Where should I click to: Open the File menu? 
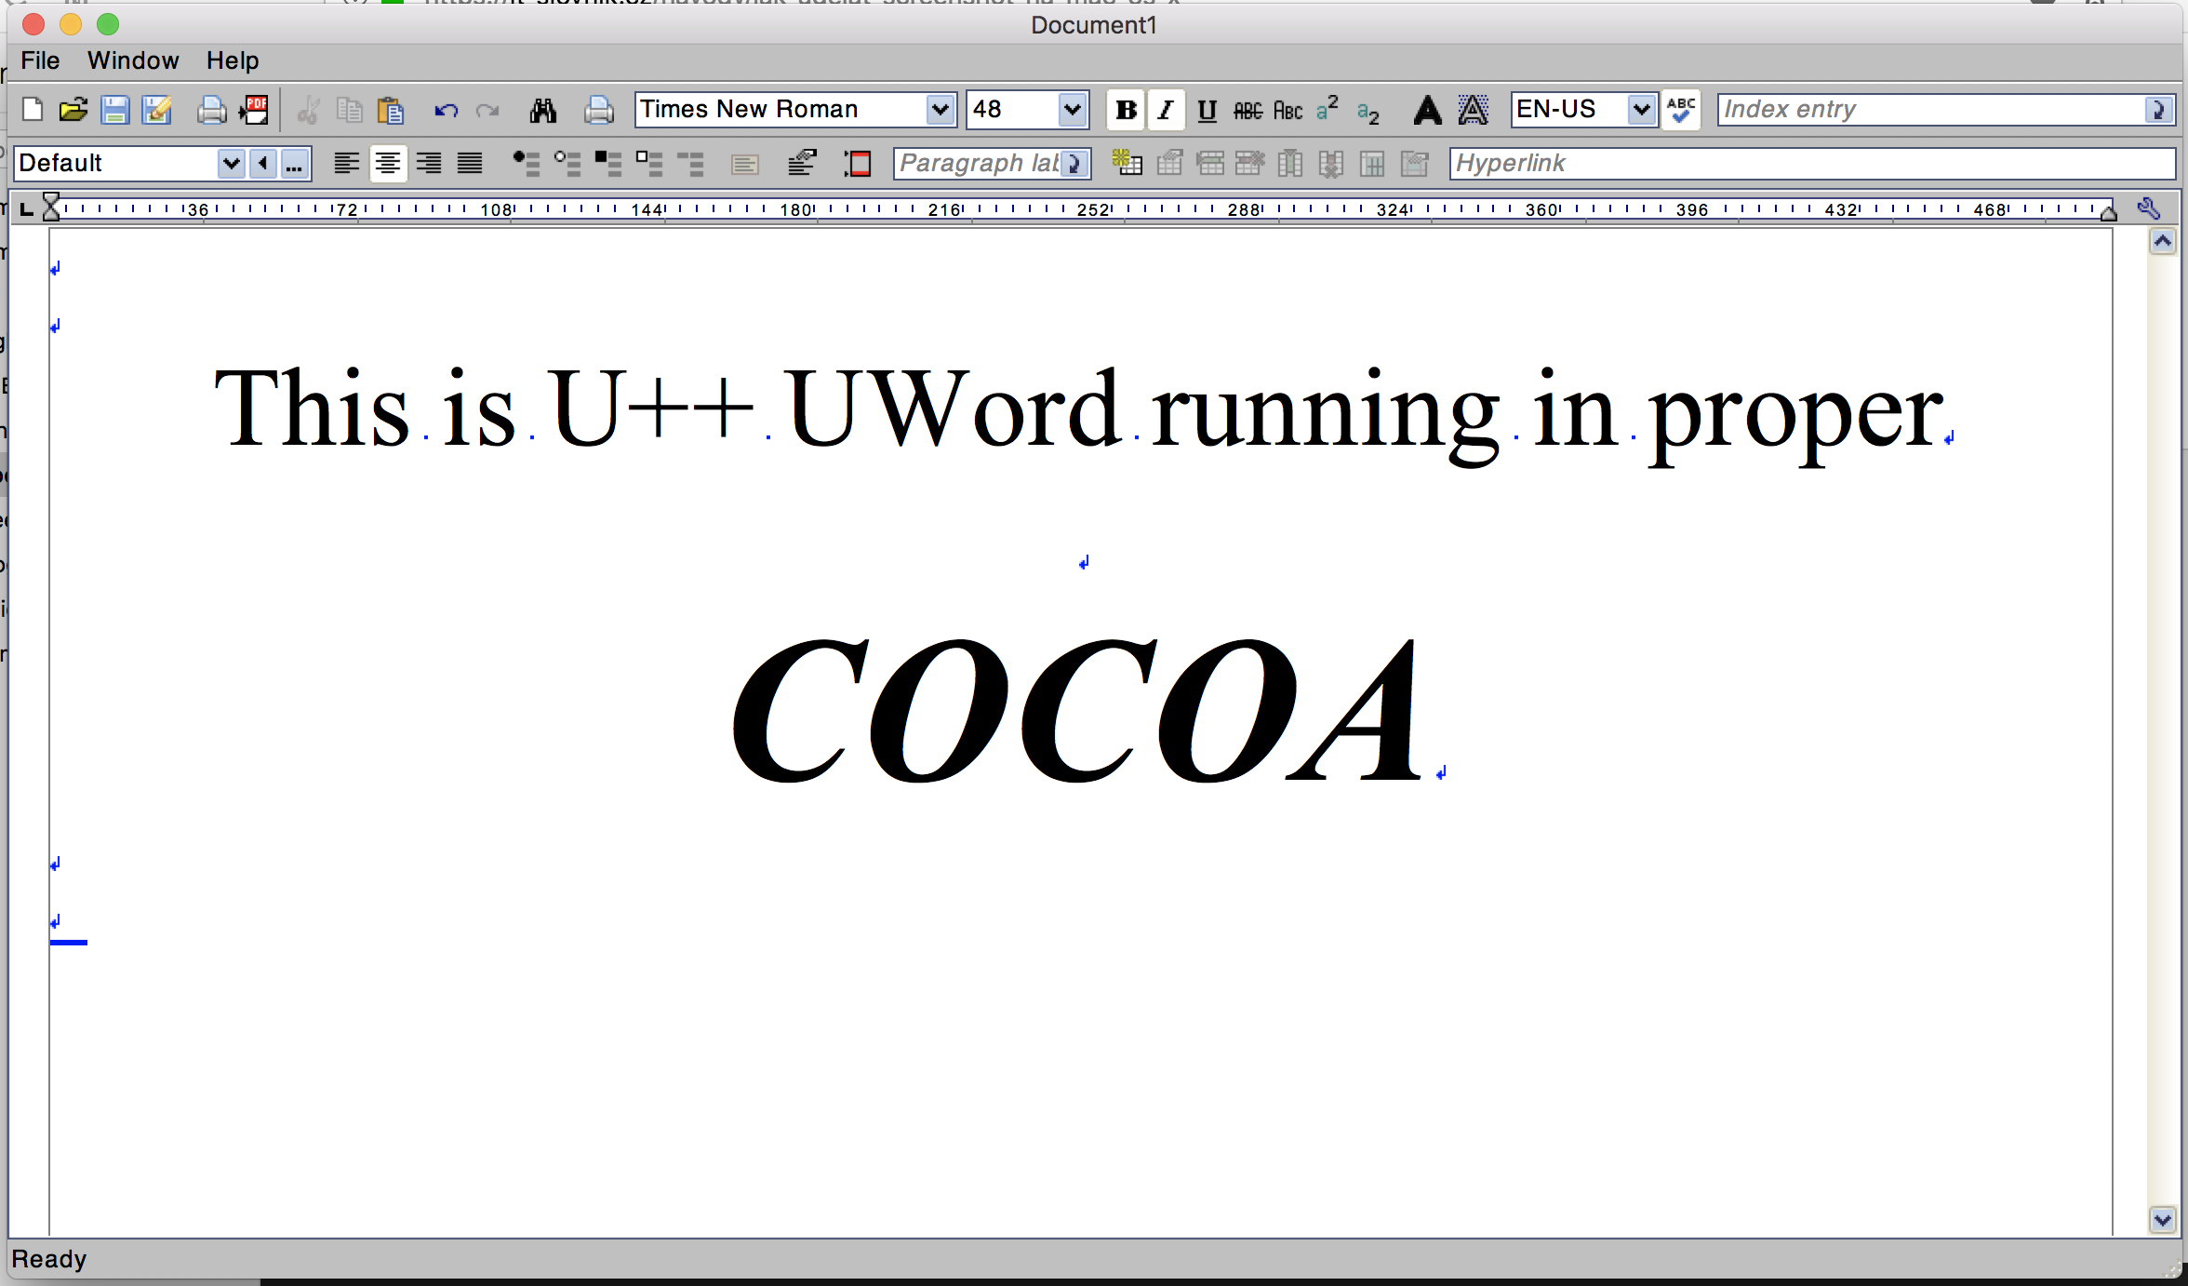pos(40,60)
